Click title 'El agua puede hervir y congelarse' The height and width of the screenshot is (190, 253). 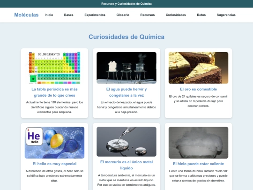tap(126, 92)
